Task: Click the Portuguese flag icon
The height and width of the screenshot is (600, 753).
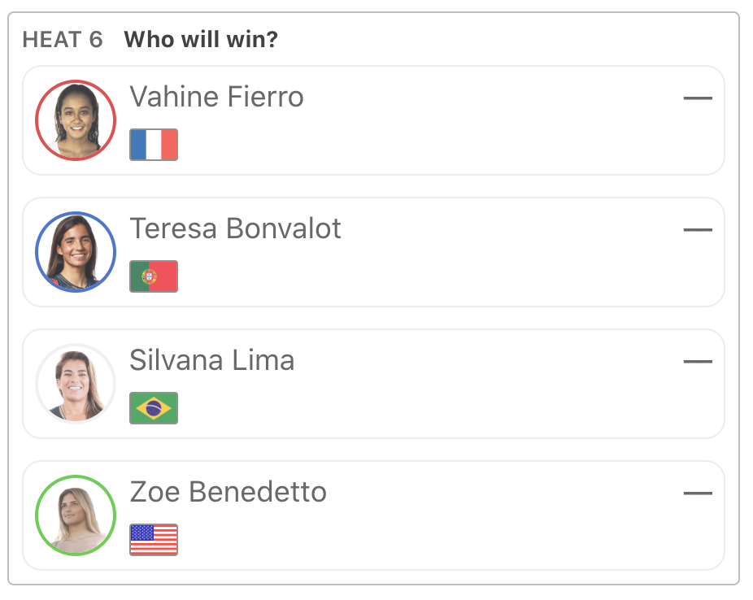Action: pyautogui.click(x=154, y=276)
